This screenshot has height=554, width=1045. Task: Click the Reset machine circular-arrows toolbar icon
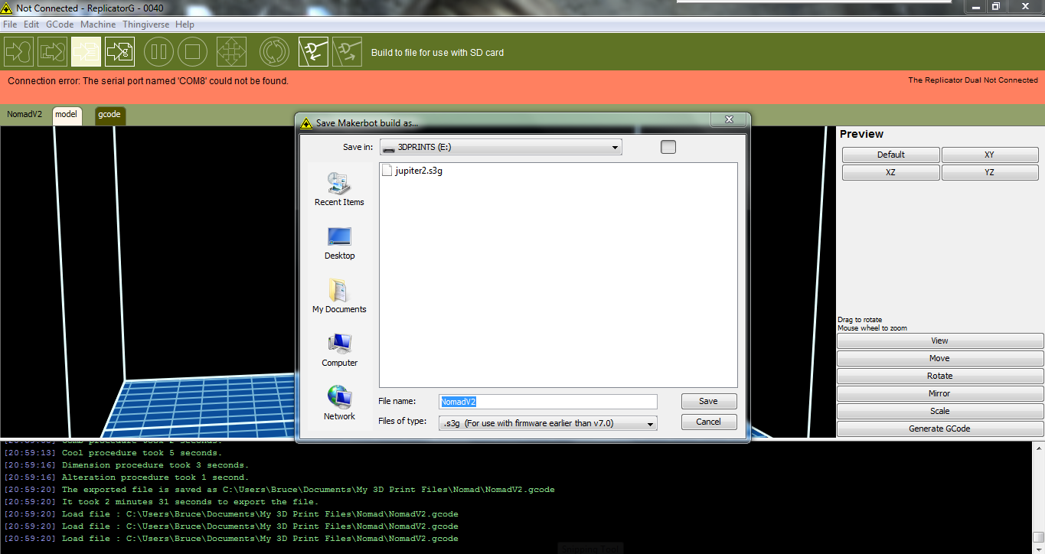274,52
